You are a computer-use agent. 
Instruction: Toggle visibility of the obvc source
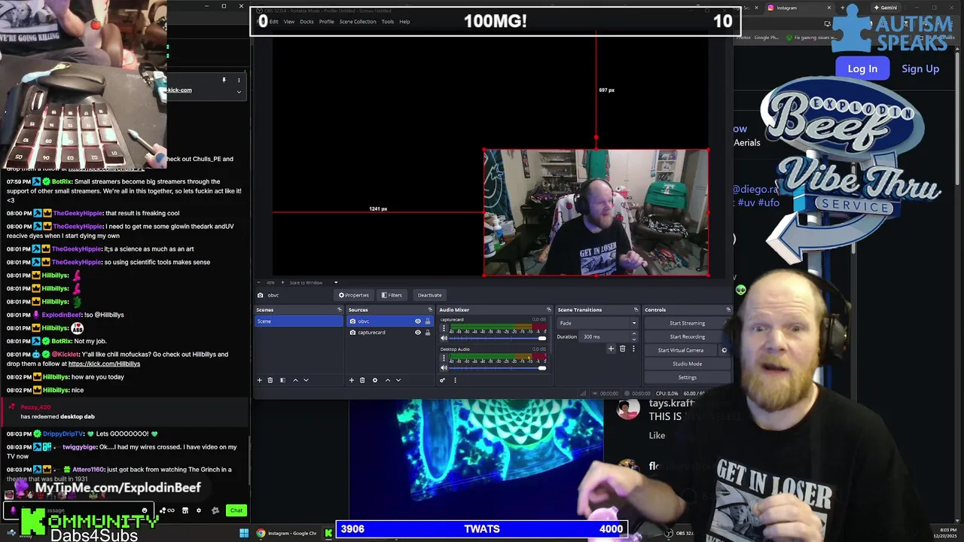click(418, 321)
